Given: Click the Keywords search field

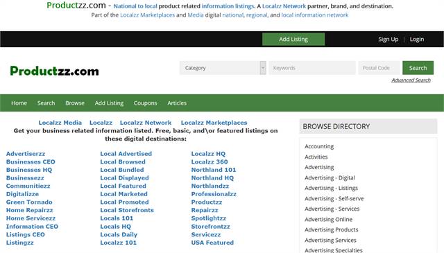Looking at the screenshot, I should (312, 68).
